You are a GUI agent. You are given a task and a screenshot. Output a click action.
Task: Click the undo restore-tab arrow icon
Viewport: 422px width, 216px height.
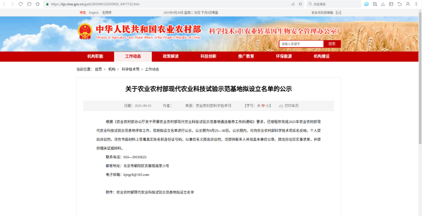[400, 4]
